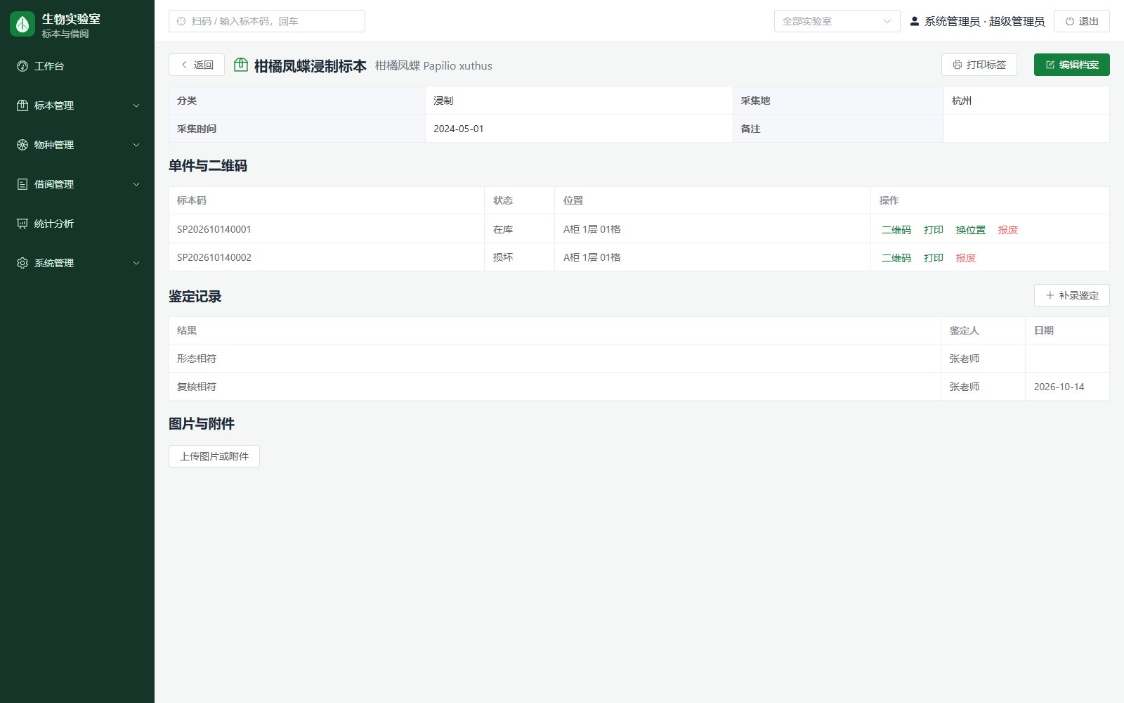1124x703 pixels.
Task: Open the 全部实验室 dropdown
Action: (x=837, y=21)
